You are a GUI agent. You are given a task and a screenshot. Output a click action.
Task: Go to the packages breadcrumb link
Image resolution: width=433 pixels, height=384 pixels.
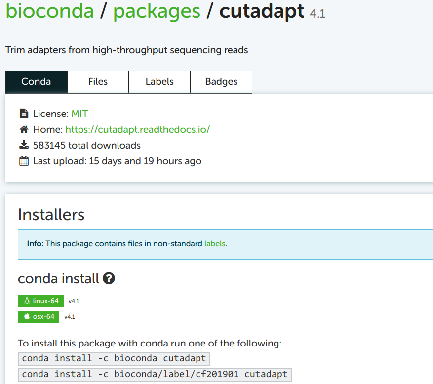[x=157, y=12]
